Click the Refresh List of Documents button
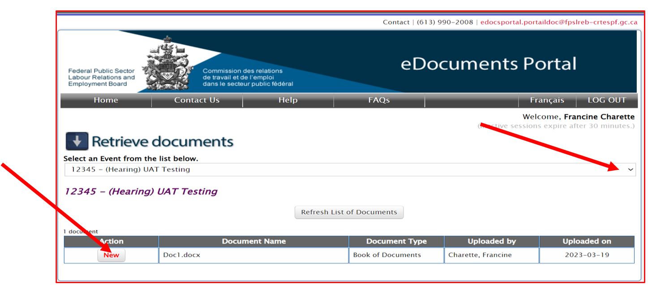Image resolution: width=648 pixels, height=285 pixels. point(349,212)
